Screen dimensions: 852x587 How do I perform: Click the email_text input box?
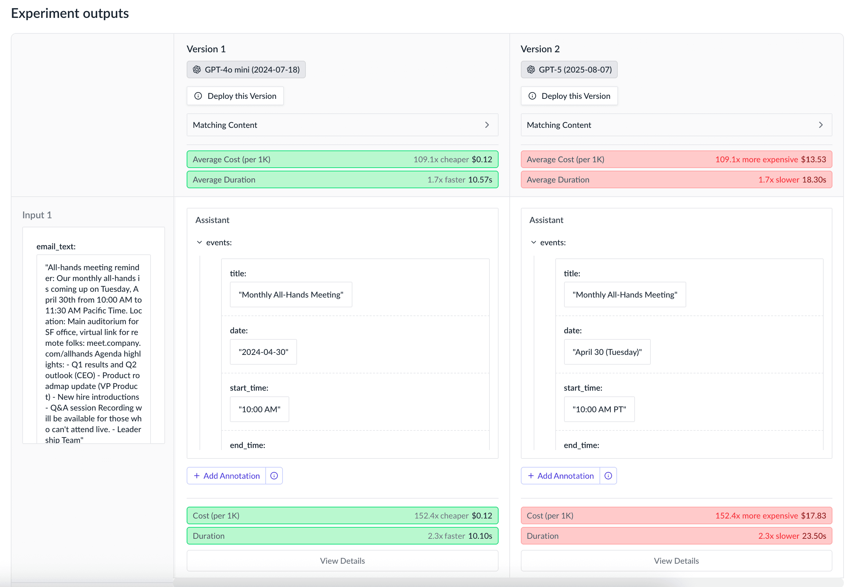coord(94,350)
